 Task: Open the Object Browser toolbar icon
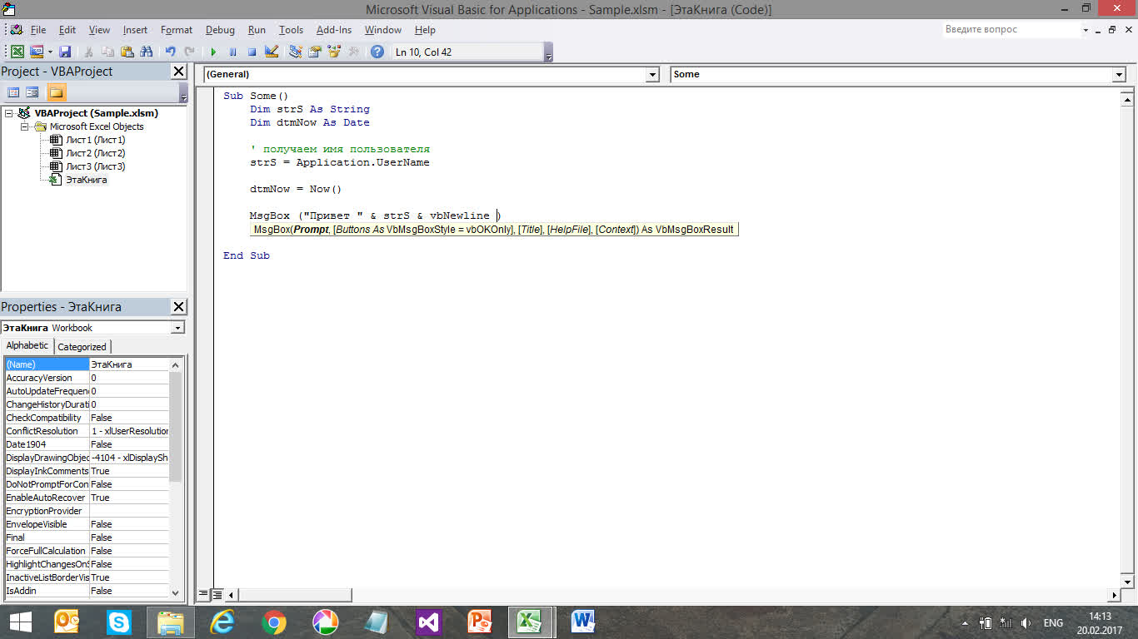[x=334, y=52]
